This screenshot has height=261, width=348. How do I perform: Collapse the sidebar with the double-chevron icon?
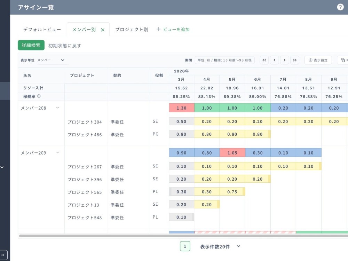3,255
